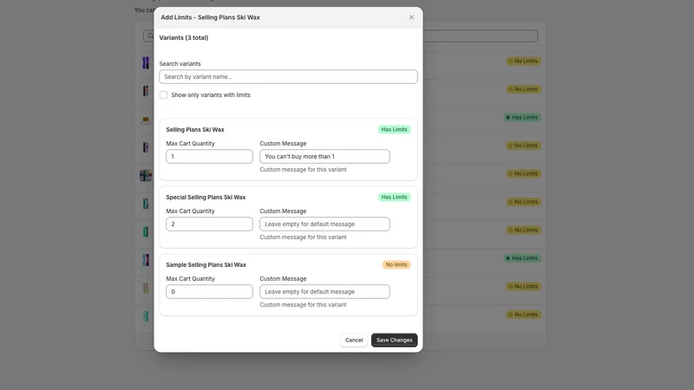Click Custom Message field containing "You can't buy more than 1"

tap(324, 157)
